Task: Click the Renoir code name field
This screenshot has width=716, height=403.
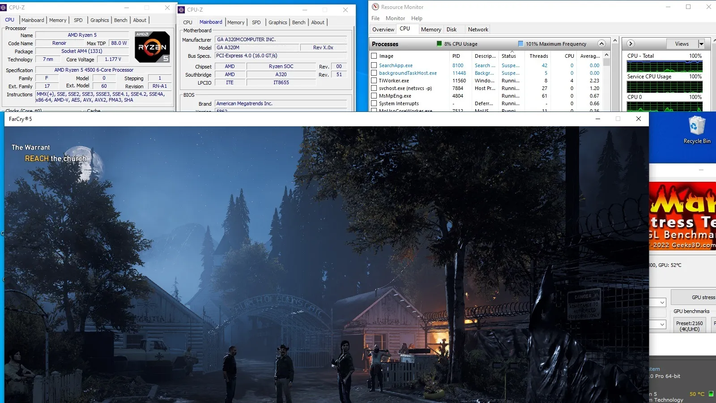Action: (x=59, y=43)
